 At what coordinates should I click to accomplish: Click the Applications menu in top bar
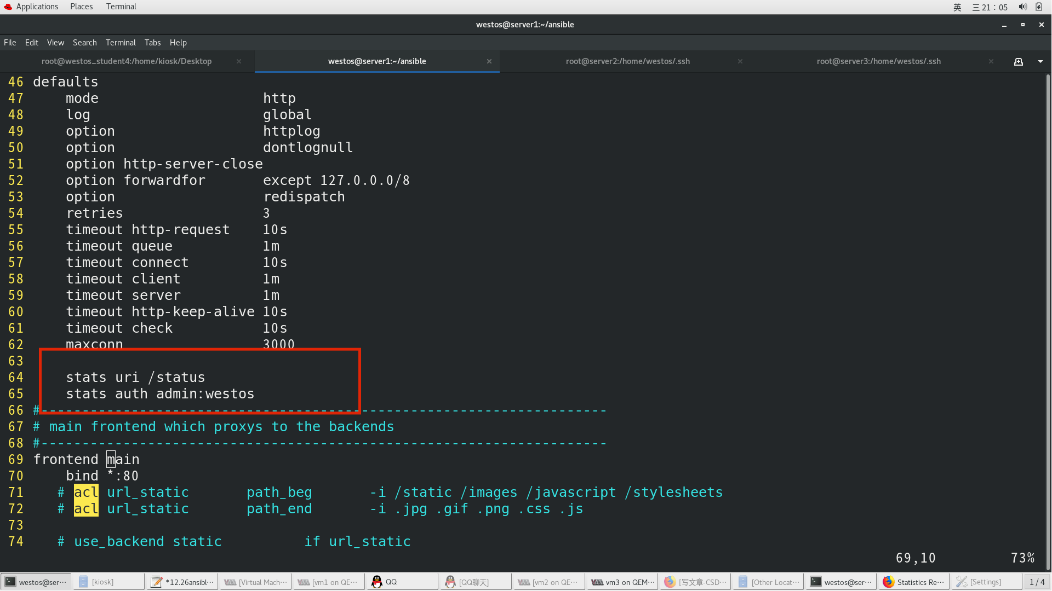tap(36, 6)
